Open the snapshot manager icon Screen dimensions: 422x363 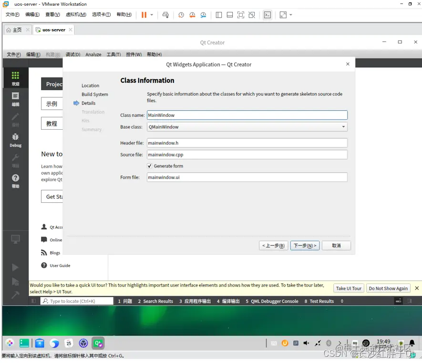tap(203, 15)
